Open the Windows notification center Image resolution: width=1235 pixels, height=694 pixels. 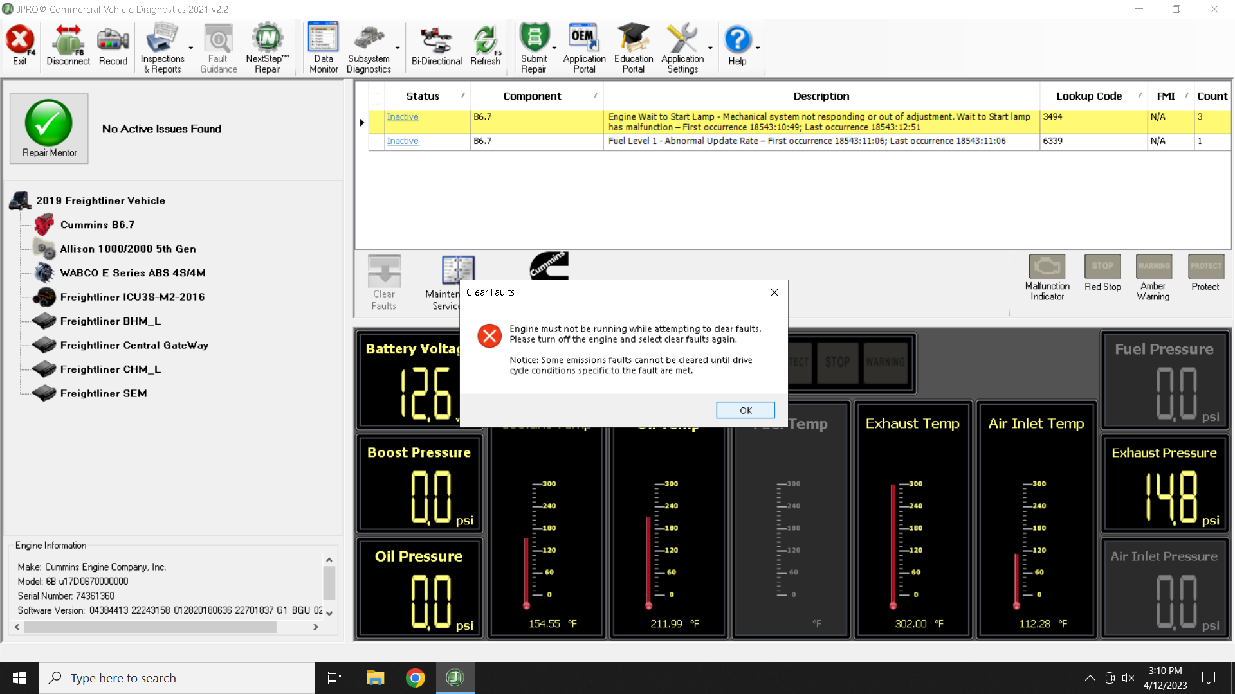pyautogui.click(x=1209, y=678)
